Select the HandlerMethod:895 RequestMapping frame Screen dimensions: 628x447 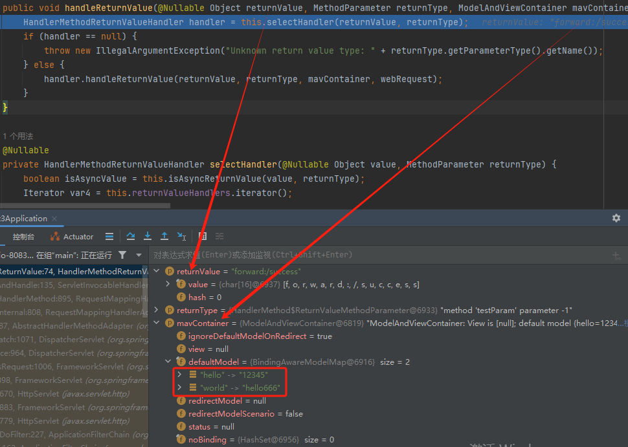point(74,298)
